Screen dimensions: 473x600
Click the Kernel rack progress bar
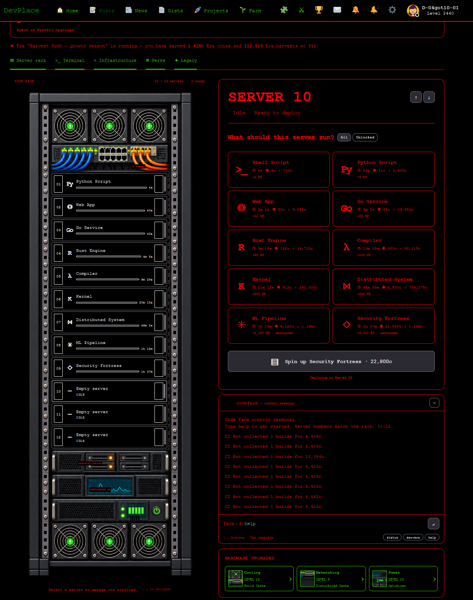tap(107, 302)
